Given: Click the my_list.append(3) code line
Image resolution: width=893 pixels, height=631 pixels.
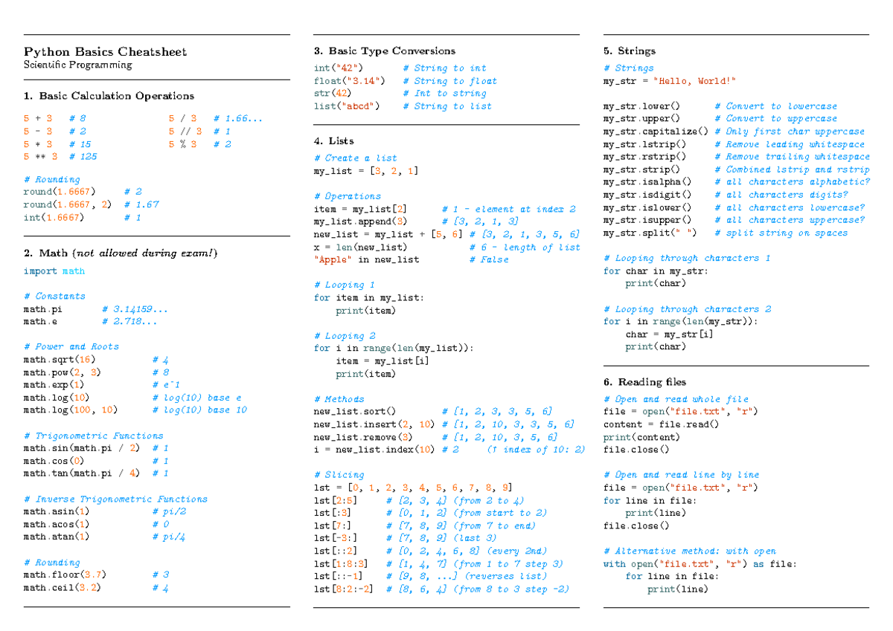Looking at the screenshot, I should tap(360, 221).
